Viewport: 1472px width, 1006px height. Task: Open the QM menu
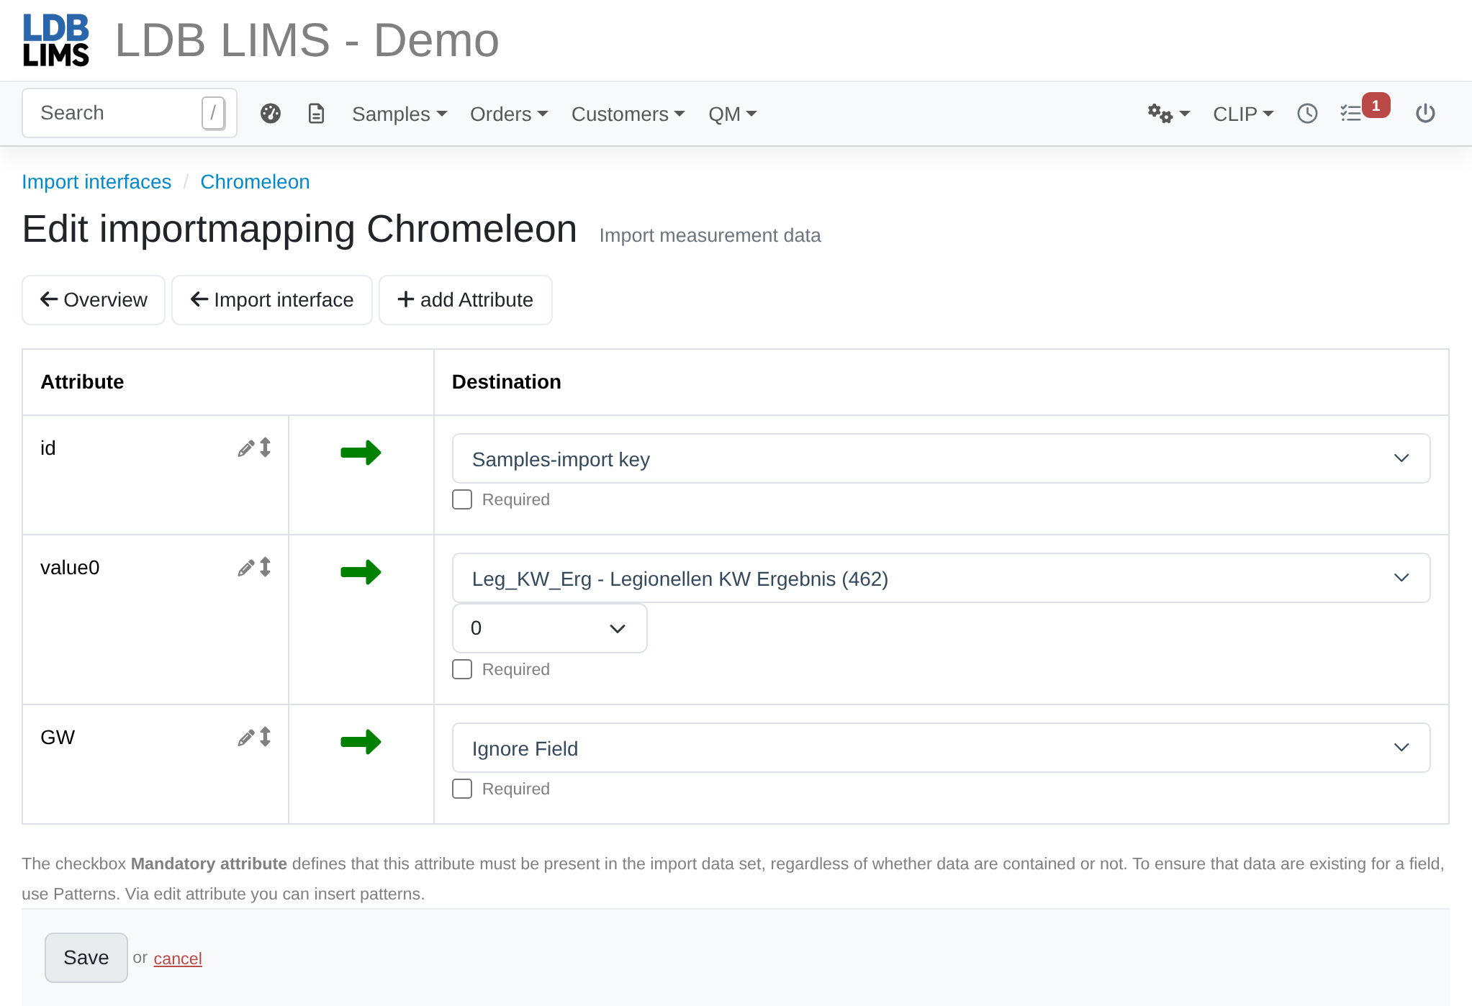click(732, 114)
